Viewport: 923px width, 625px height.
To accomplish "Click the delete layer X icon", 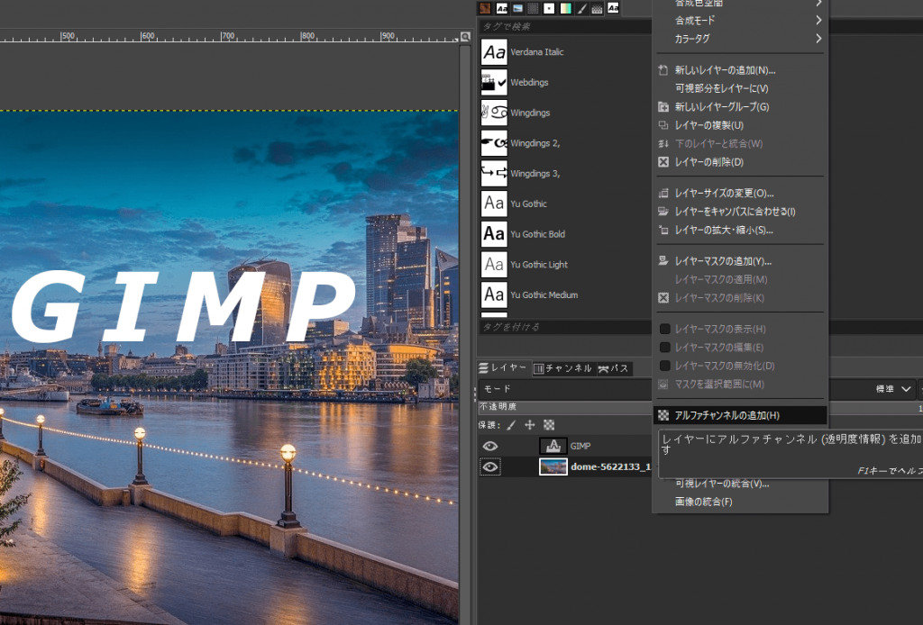I will coord(663,162).
